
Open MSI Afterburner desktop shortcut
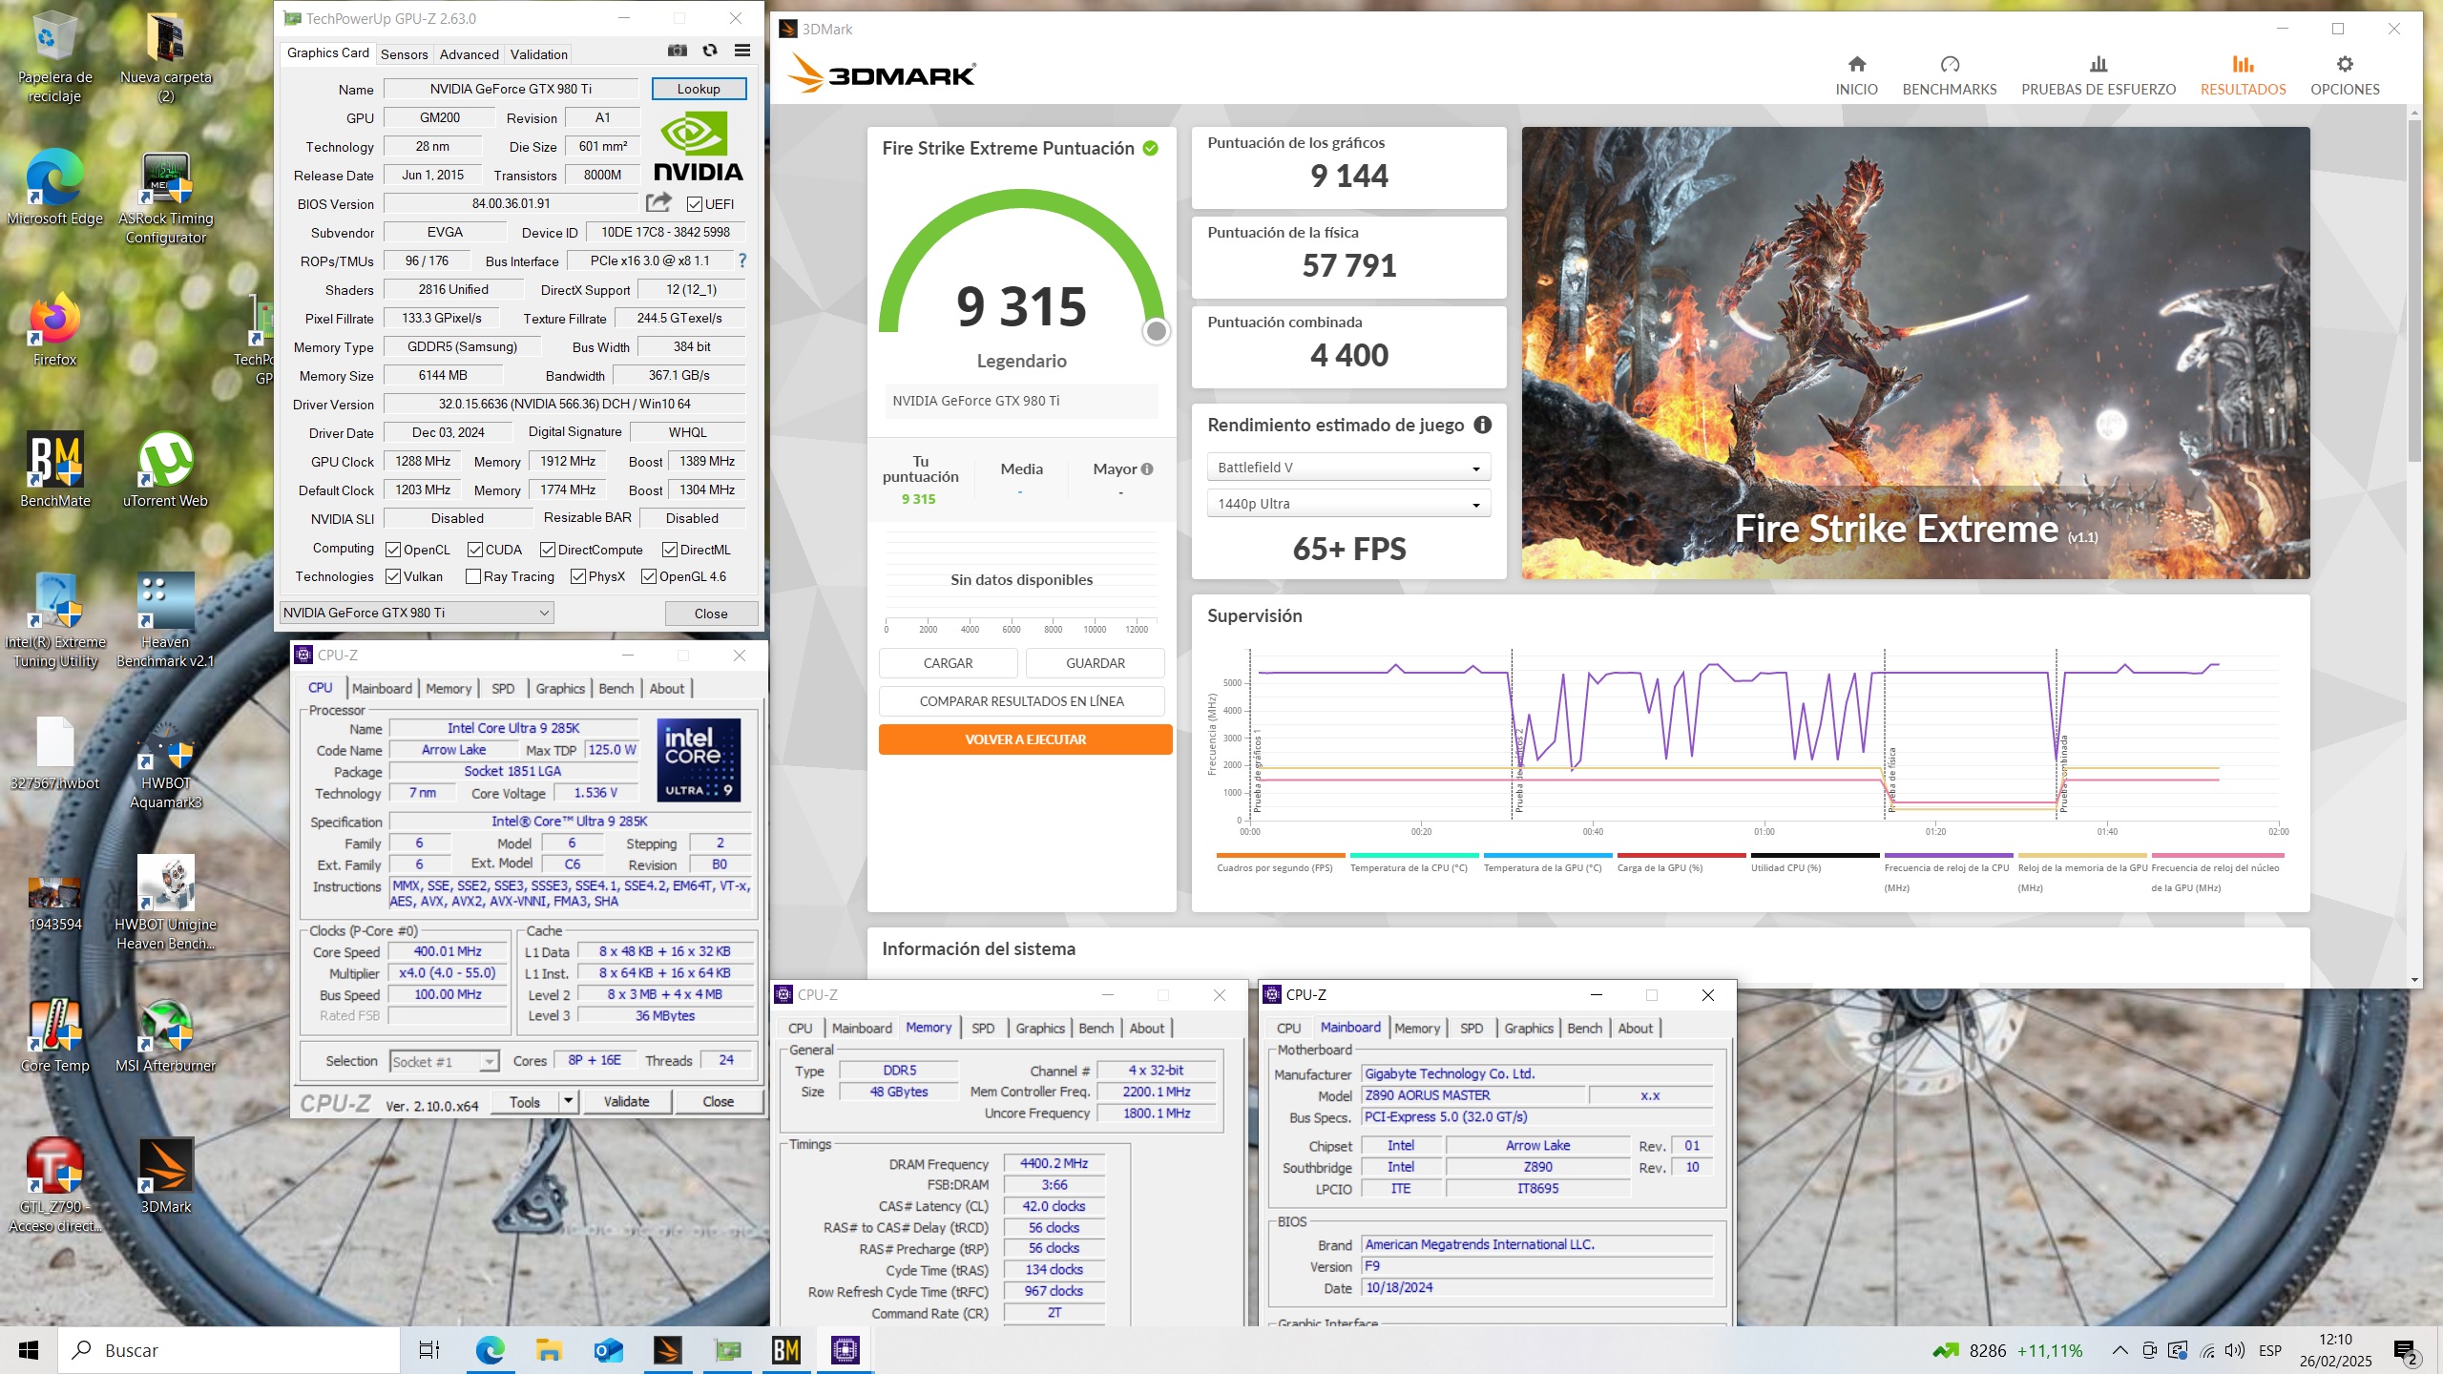coord(165,1035)
